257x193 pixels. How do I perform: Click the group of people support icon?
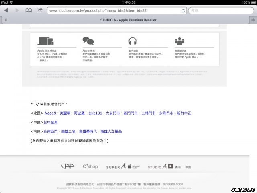pos(179,41)
